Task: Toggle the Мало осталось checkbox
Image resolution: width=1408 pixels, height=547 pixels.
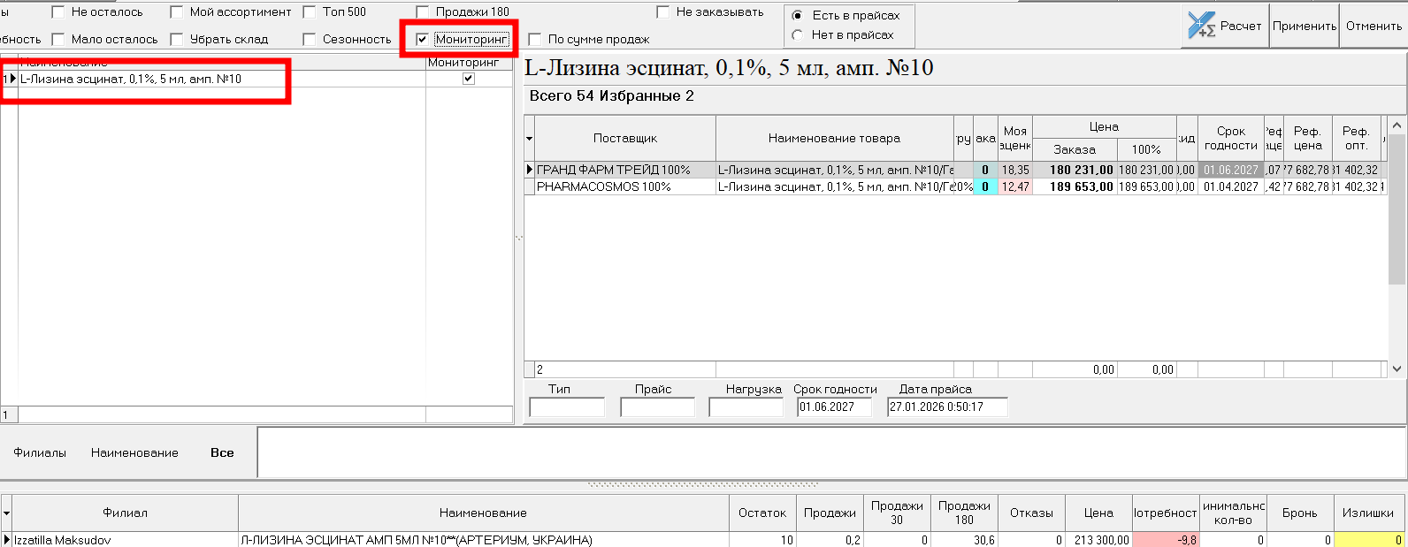Action: click(x=58, y=40)
